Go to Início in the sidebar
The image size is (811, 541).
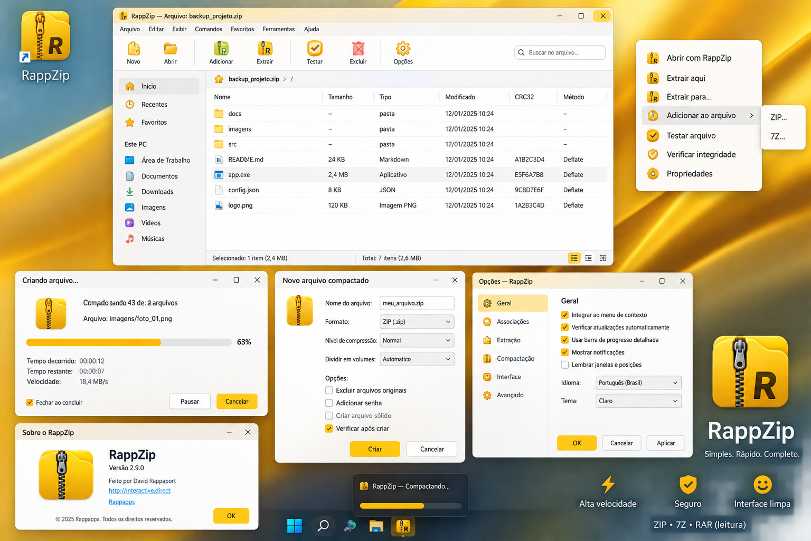[159, 86]
